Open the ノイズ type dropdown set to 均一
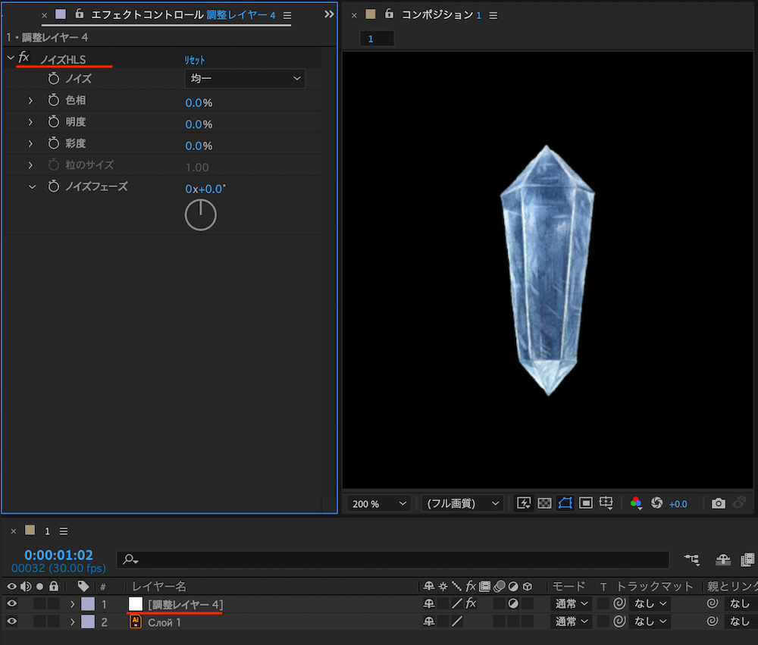758x645 pixels. click(245, 79)
